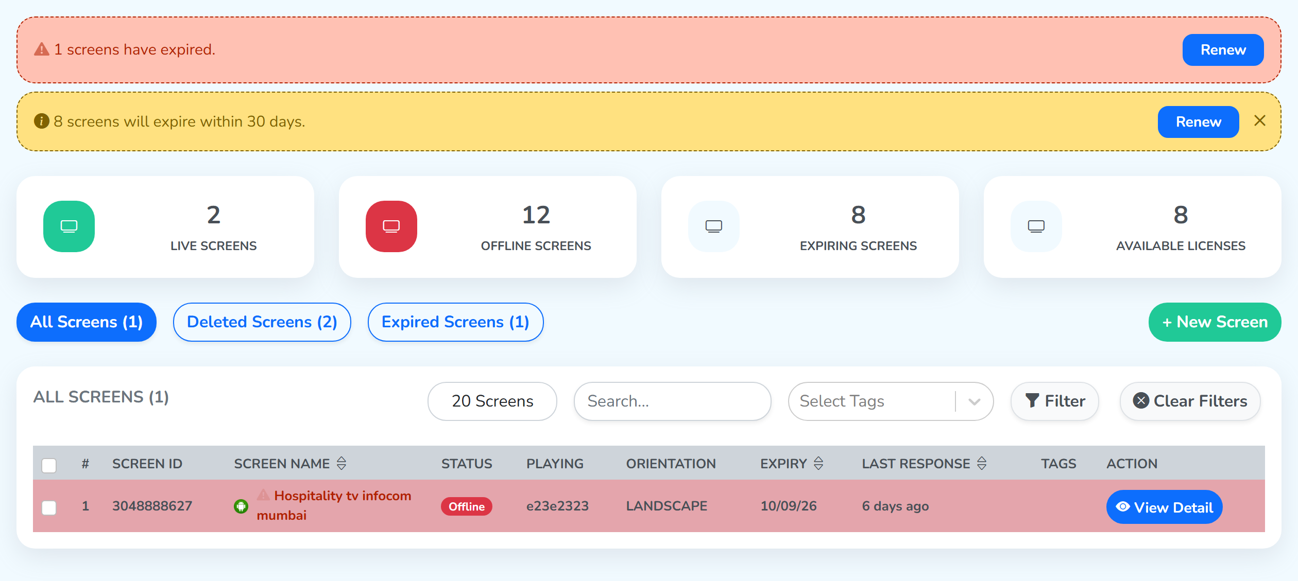Image resolution: width=1298 pixels, height=581 pixels.
Task: Click the 2 Live Screens count
Action: [x=214, y=215]
